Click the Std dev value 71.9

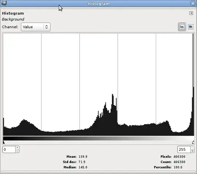[82, 162]
